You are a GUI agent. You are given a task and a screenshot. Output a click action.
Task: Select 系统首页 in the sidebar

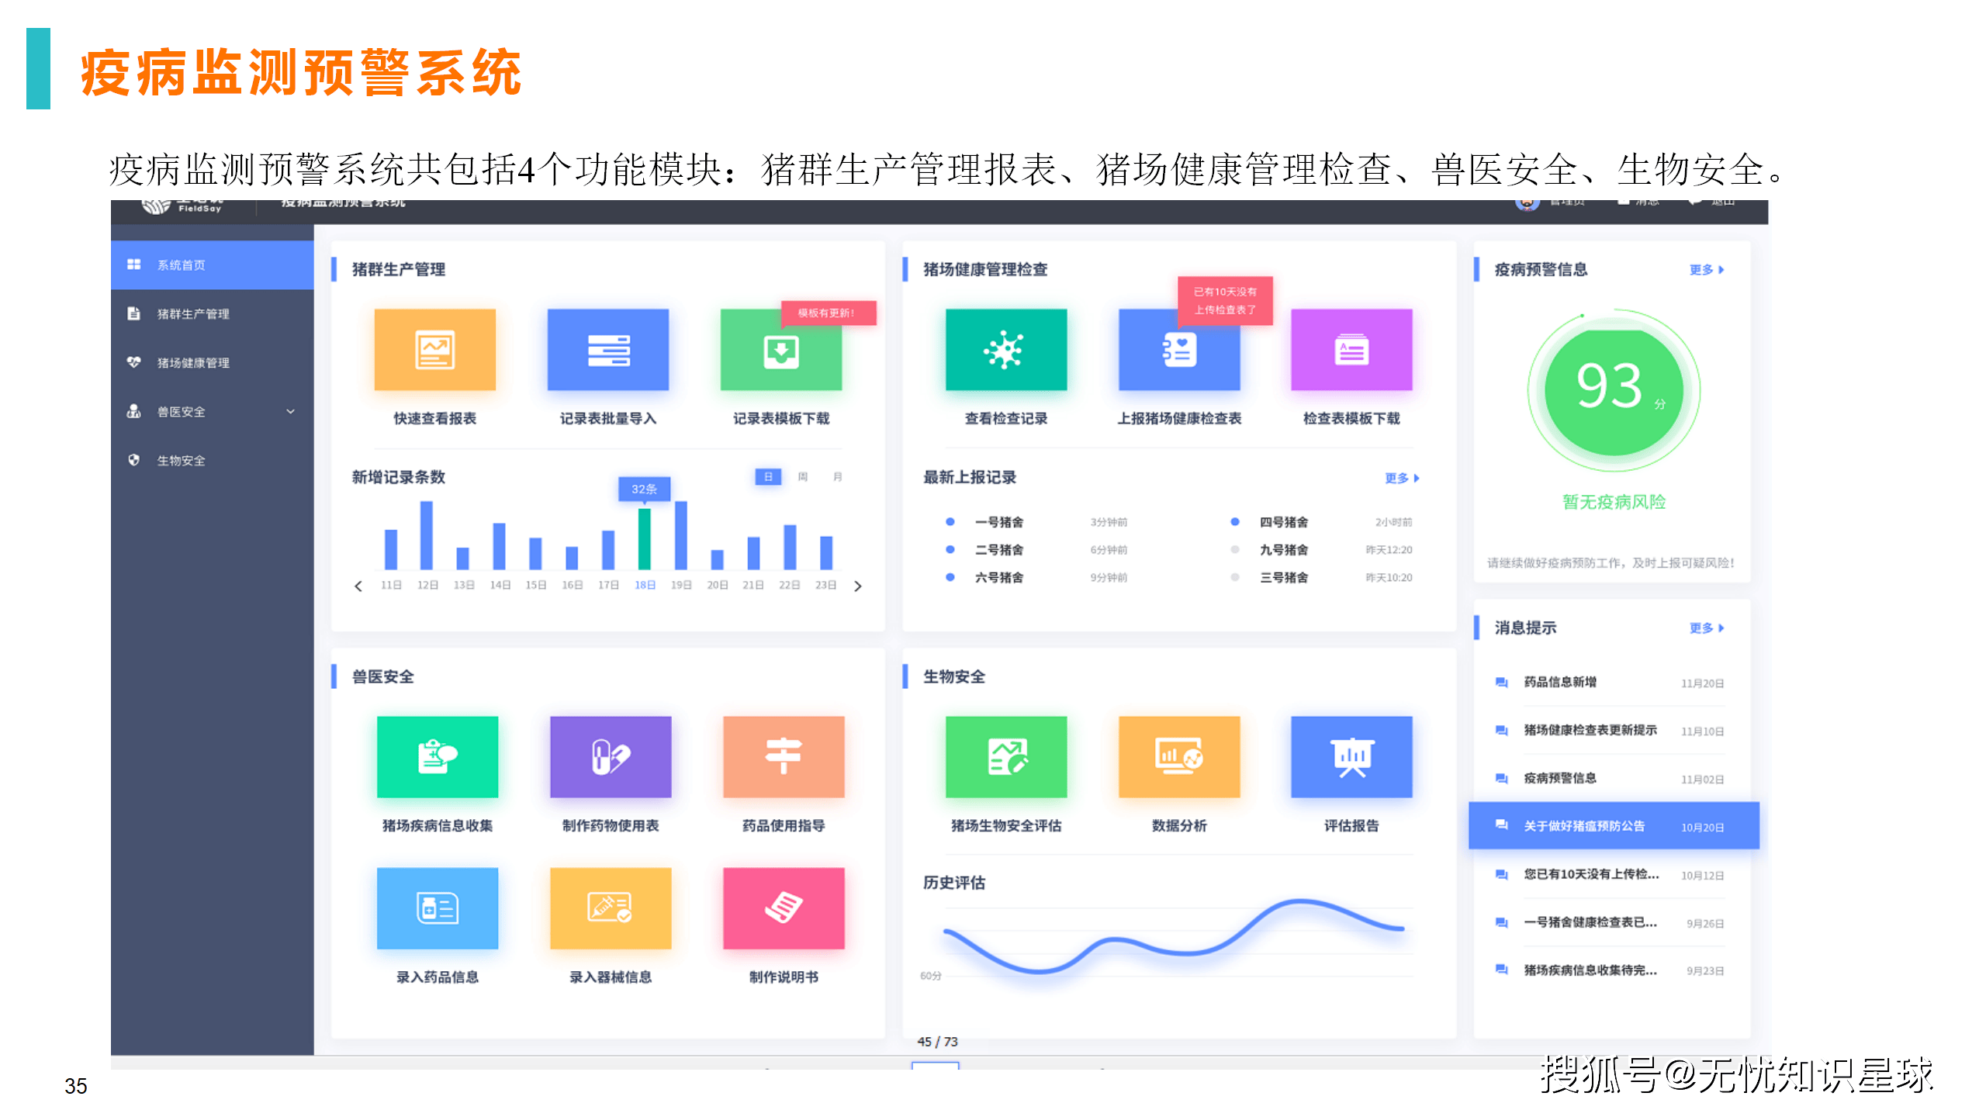tap(212, 265)
